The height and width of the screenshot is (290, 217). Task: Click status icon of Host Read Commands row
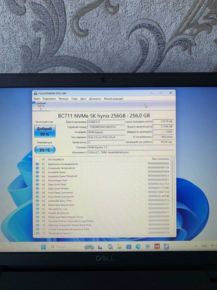click(37, 193)
